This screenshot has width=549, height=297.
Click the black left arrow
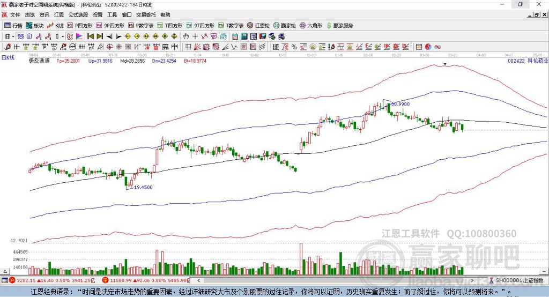point(109,36)
